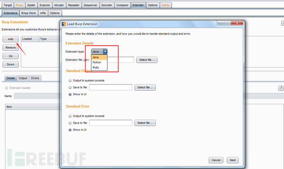Click the Burp logo icon in dialog title
Image resolution: width=284 pixels, height=169 pixels.
(x=64, y=24)
